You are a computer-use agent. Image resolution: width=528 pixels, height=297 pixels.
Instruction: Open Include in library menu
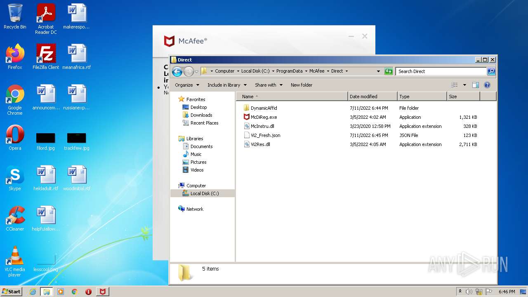[x=227, y=85]
